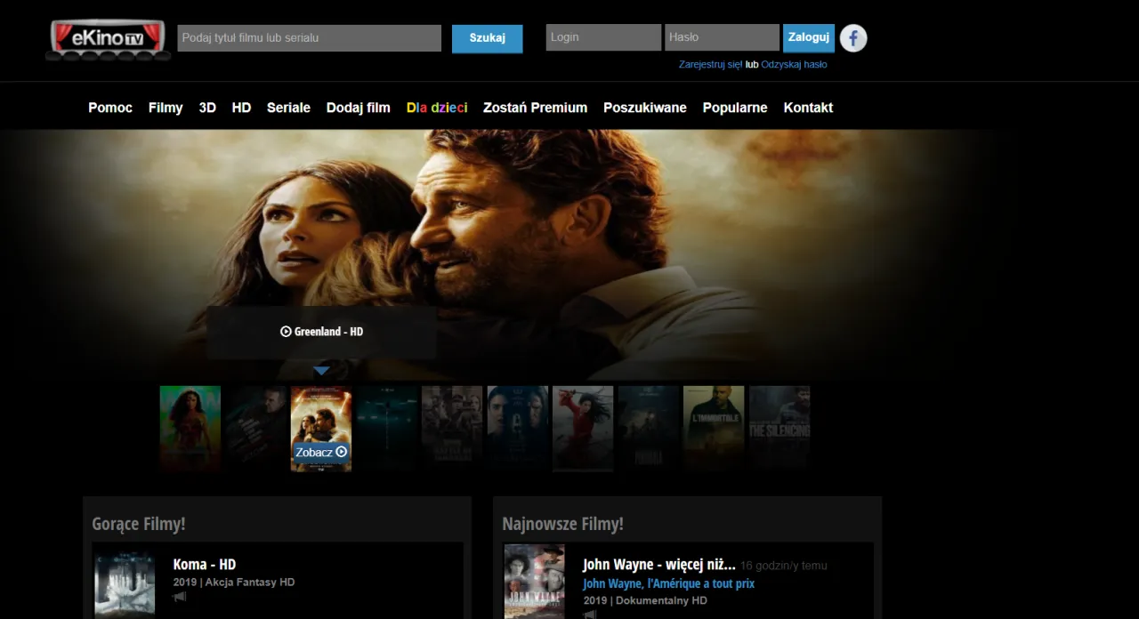This screenshot has height=619, width=1139.
Task: Open the Facebook login icon
Action: point(853,37)
